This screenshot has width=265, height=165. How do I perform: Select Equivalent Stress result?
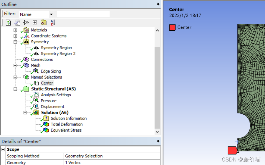[x=66, y=130]
